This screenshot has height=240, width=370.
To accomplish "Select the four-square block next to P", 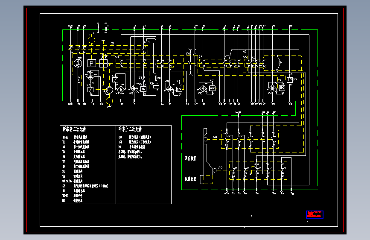I will pos(103,63).
